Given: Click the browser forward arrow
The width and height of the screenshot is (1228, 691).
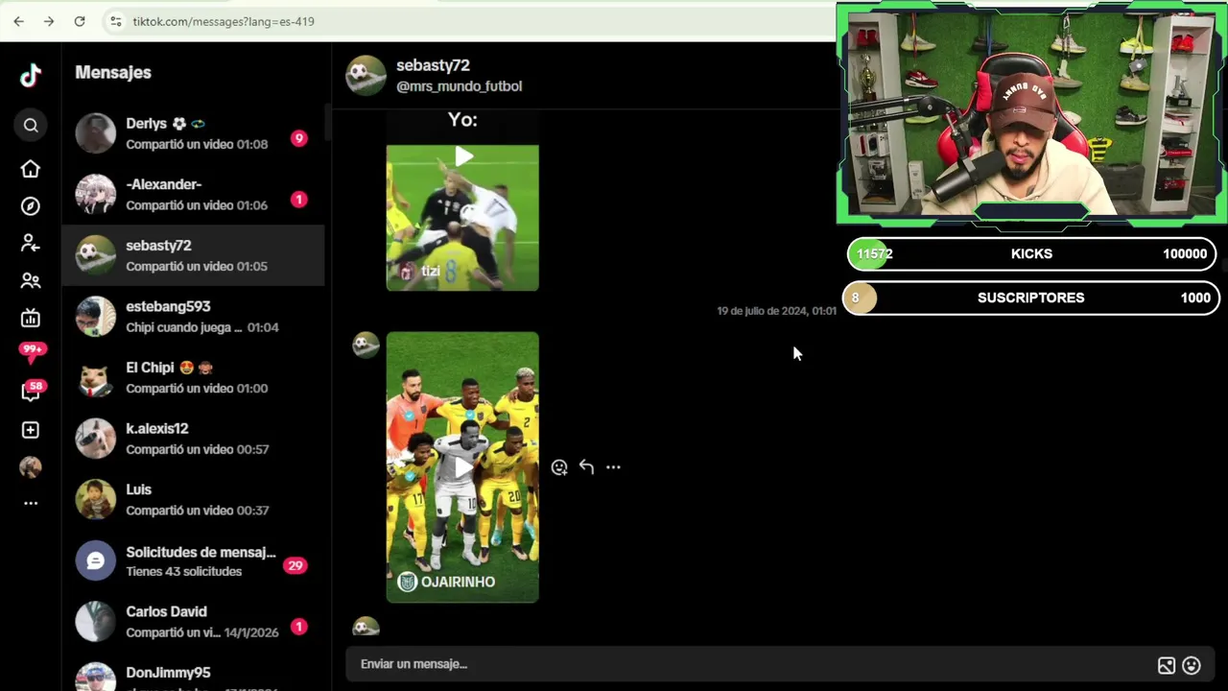Looking at the screenshot, I should (x=49, y=21).
